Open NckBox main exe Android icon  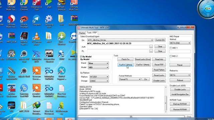click(62, 108)
